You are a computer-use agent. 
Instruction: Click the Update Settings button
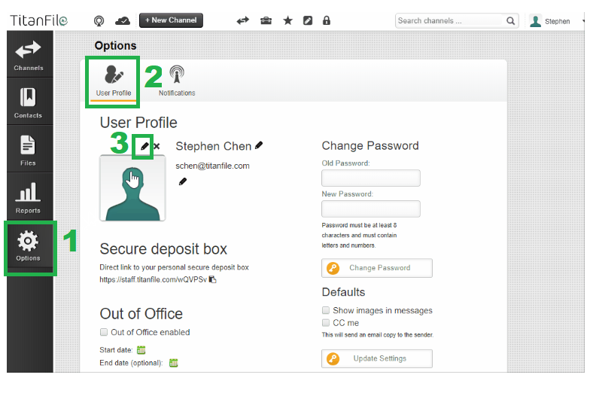pos(377,358)
